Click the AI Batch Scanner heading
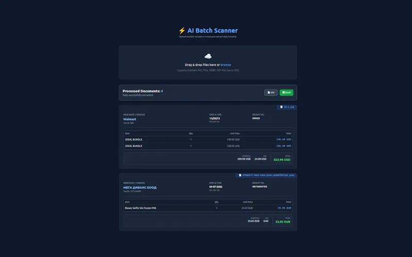 click(x=212, y=30)
